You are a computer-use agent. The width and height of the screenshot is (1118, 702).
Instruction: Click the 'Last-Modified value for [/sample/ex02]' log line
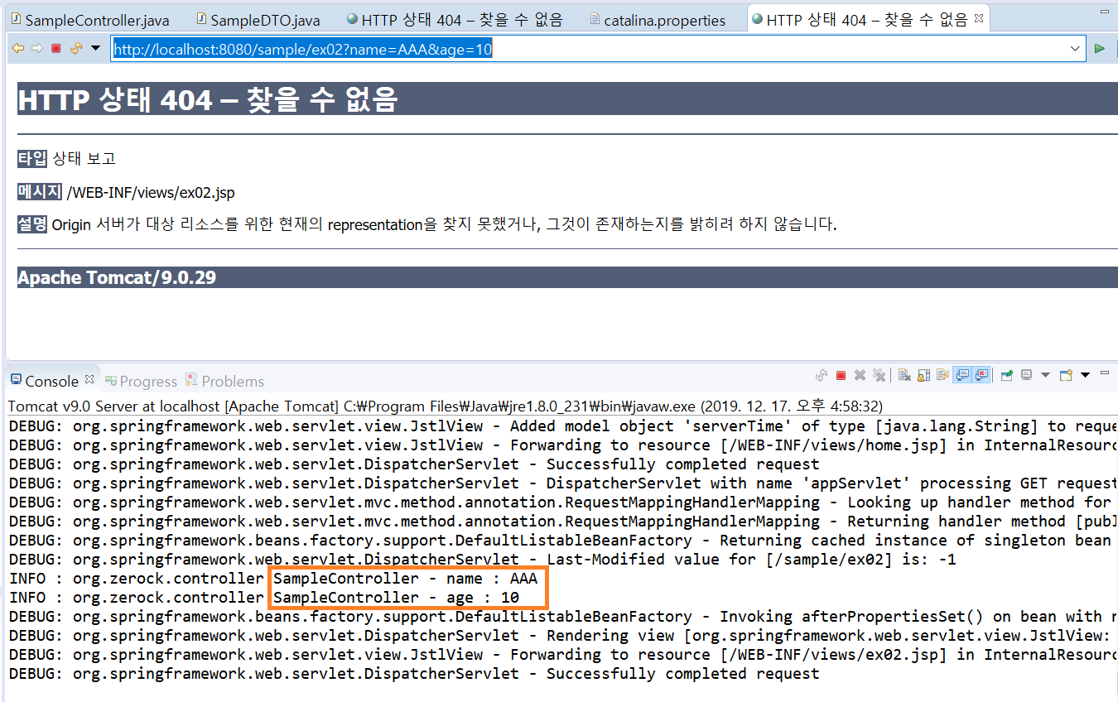(x=482, y=560)
